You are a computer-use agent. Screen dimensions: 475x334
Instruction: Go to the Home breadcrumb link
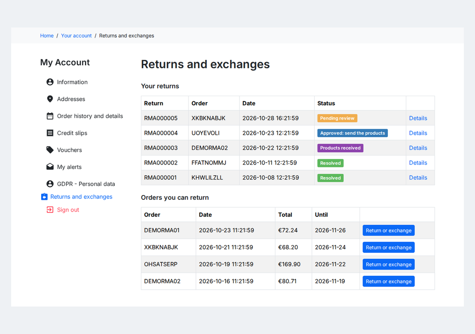[47, 36]
